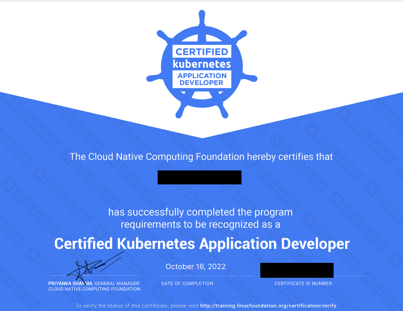Click the redacted certificate ID number box

coord(297,270)
